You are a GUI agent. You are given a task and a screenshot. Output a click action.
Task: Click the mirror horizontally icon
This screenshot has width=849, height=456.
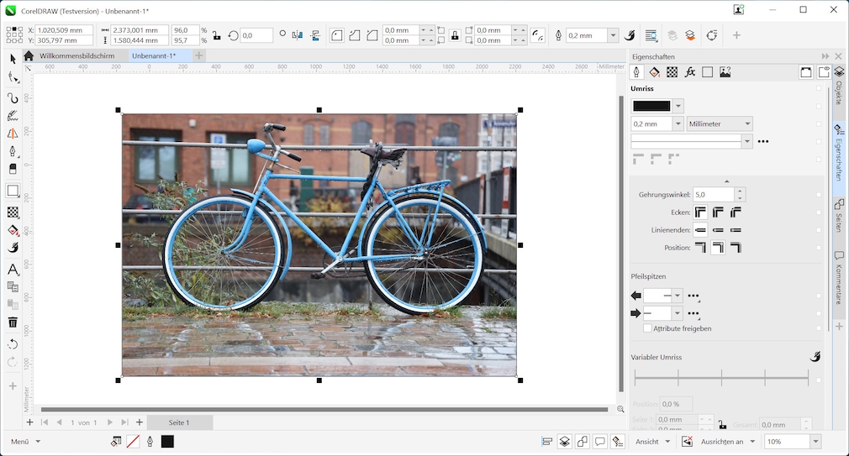click(298, 35)
